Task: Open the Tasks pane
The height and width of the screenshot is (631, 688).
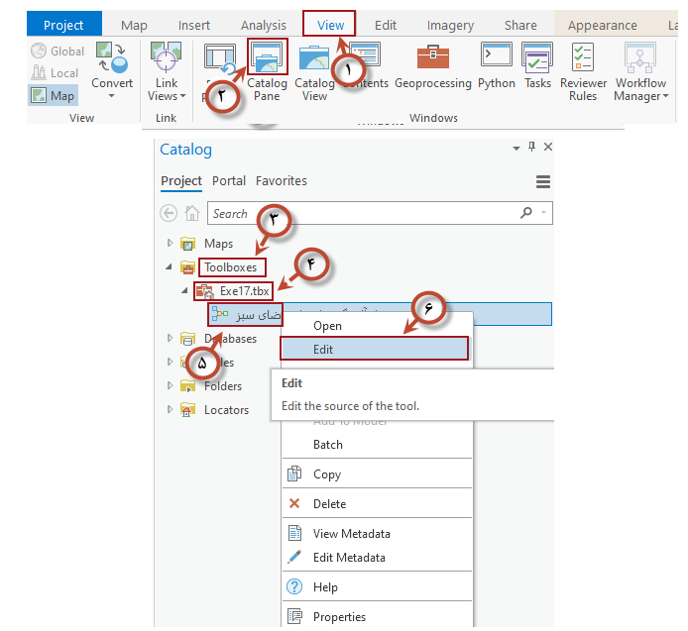Action: click(x=538, y=59)
